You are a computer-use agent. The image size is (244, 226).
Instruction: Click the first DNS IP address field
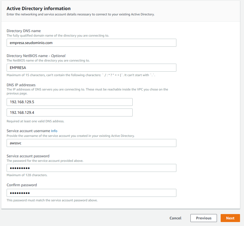(x=69, y=102)
